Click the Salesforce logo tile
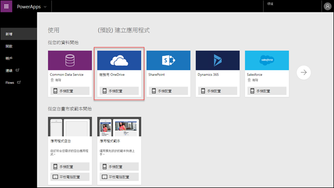Screen dimensions: 334x188 [267, 60]
